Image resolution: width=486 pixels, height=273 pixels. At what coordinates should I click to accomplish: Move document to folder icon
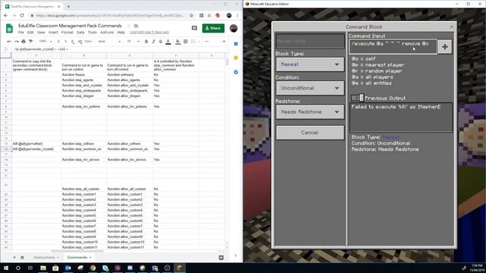(x=136, y=26)
